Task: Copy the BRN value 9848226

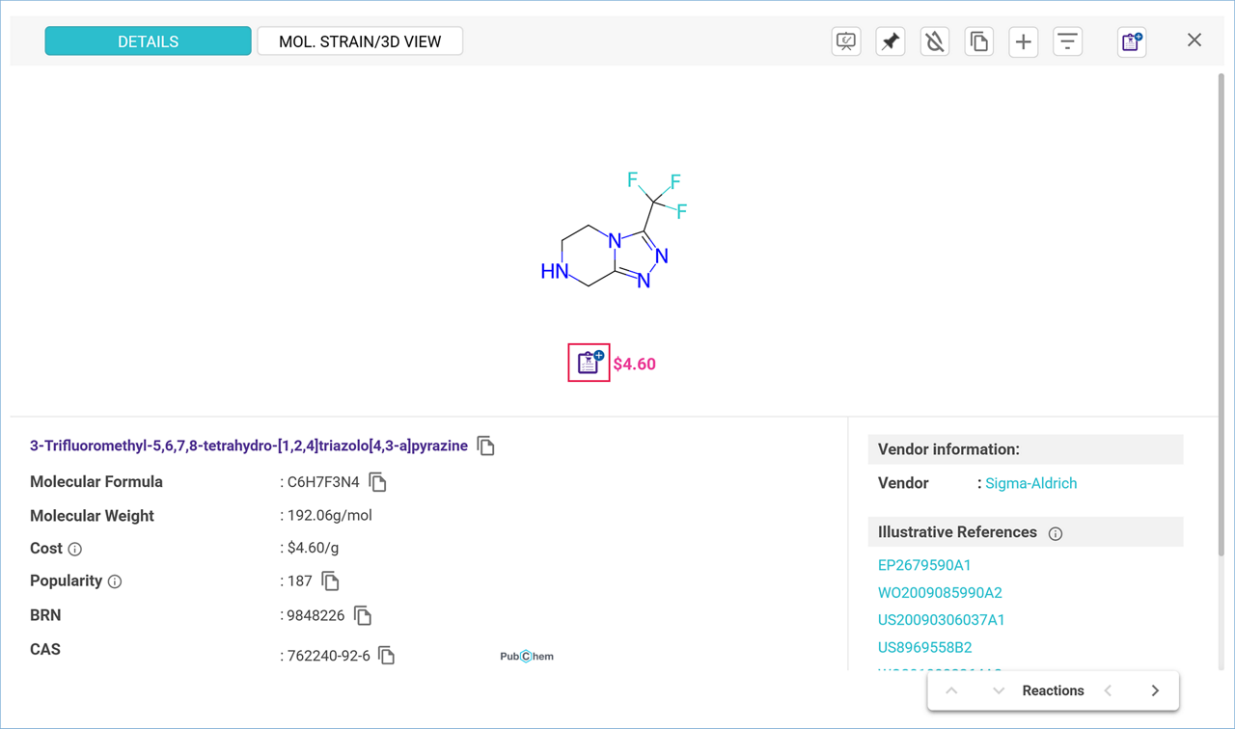Action: click(363, 615)
